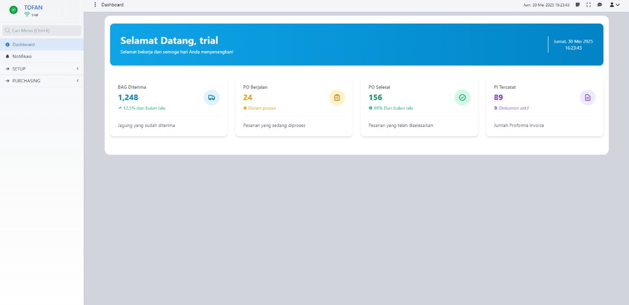Click the 1,248 value on BAG Diterima
Image resolution: width=629 pixels, height=305 pixels.
[128, 98]
